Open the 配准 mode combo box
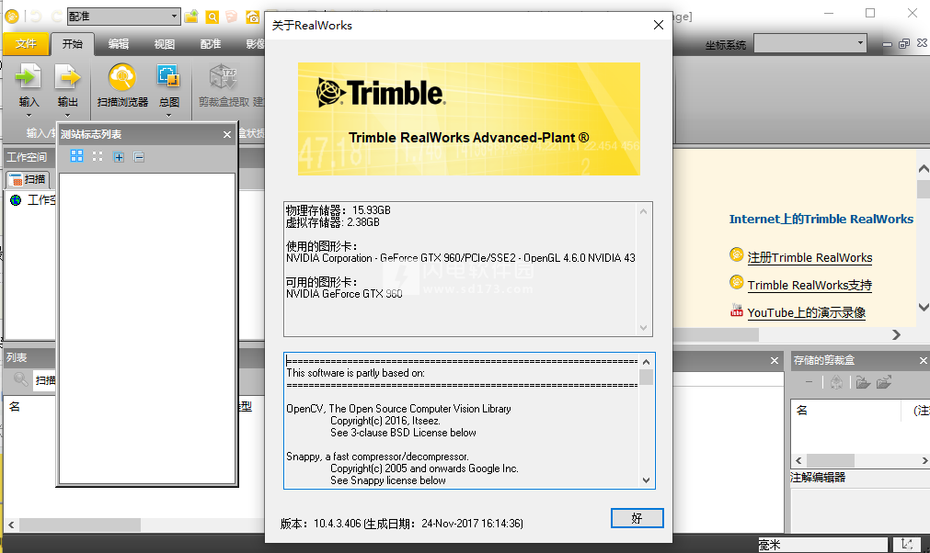930x553 pixels. 124,17
